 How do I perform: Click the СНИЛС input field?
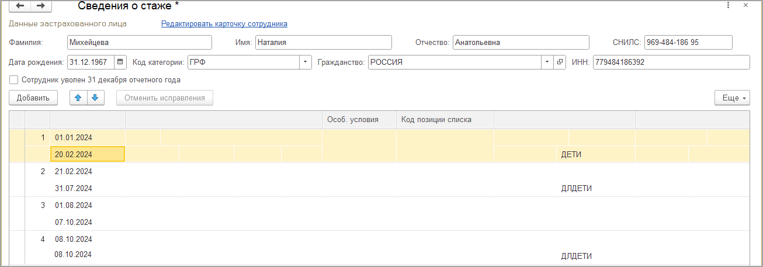(688, 42)
